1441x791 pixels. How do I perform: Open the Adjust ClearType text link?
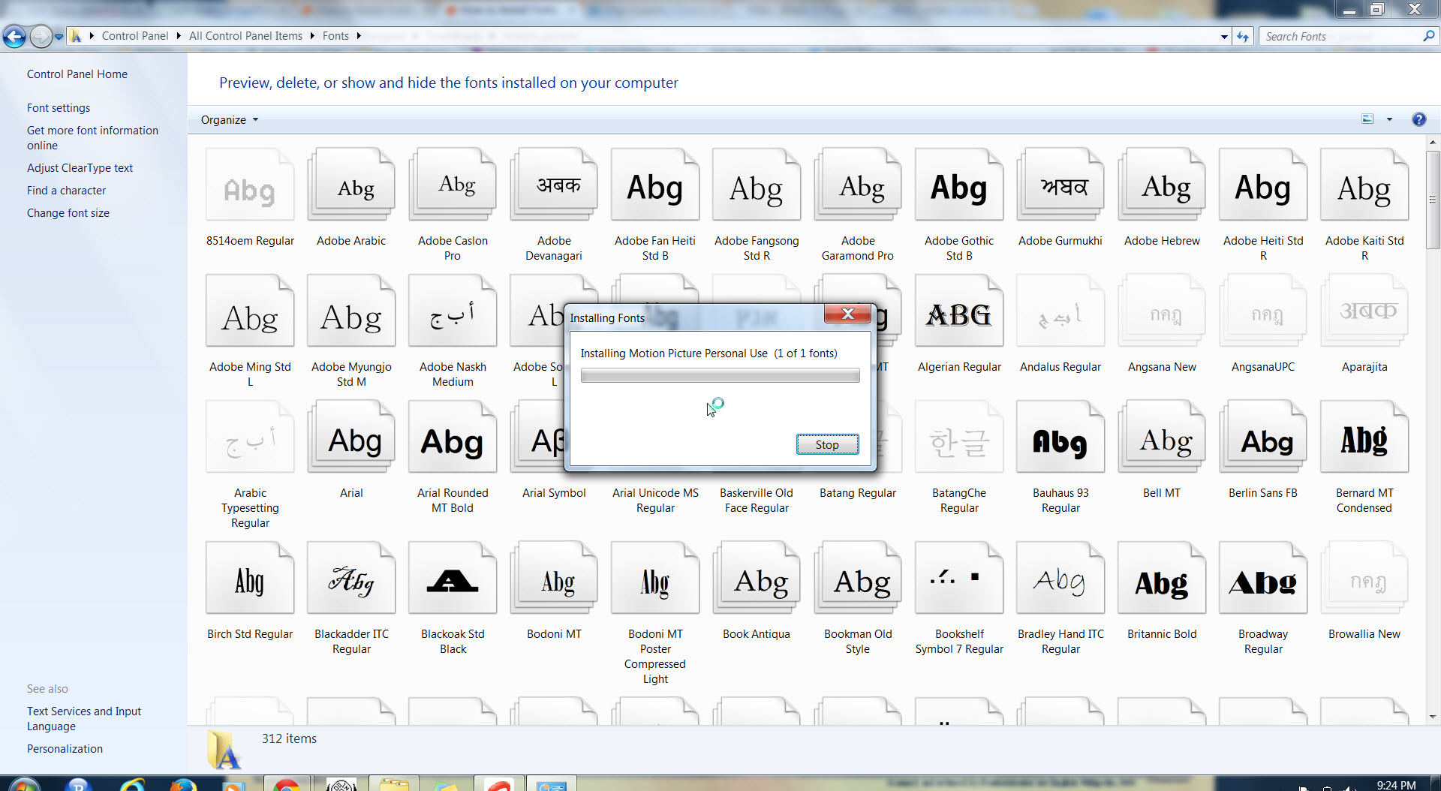(80, 168)
